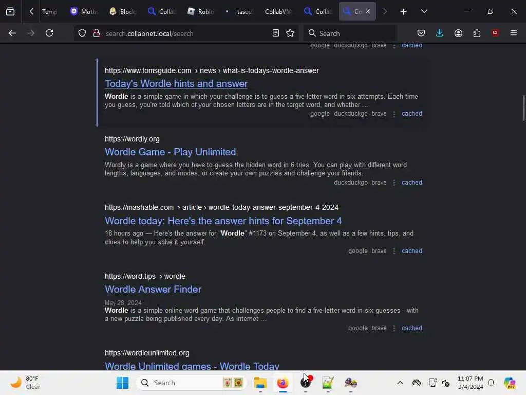Reload the current page
The width and height of the screenshot is (526, 395).
point(49,33)
